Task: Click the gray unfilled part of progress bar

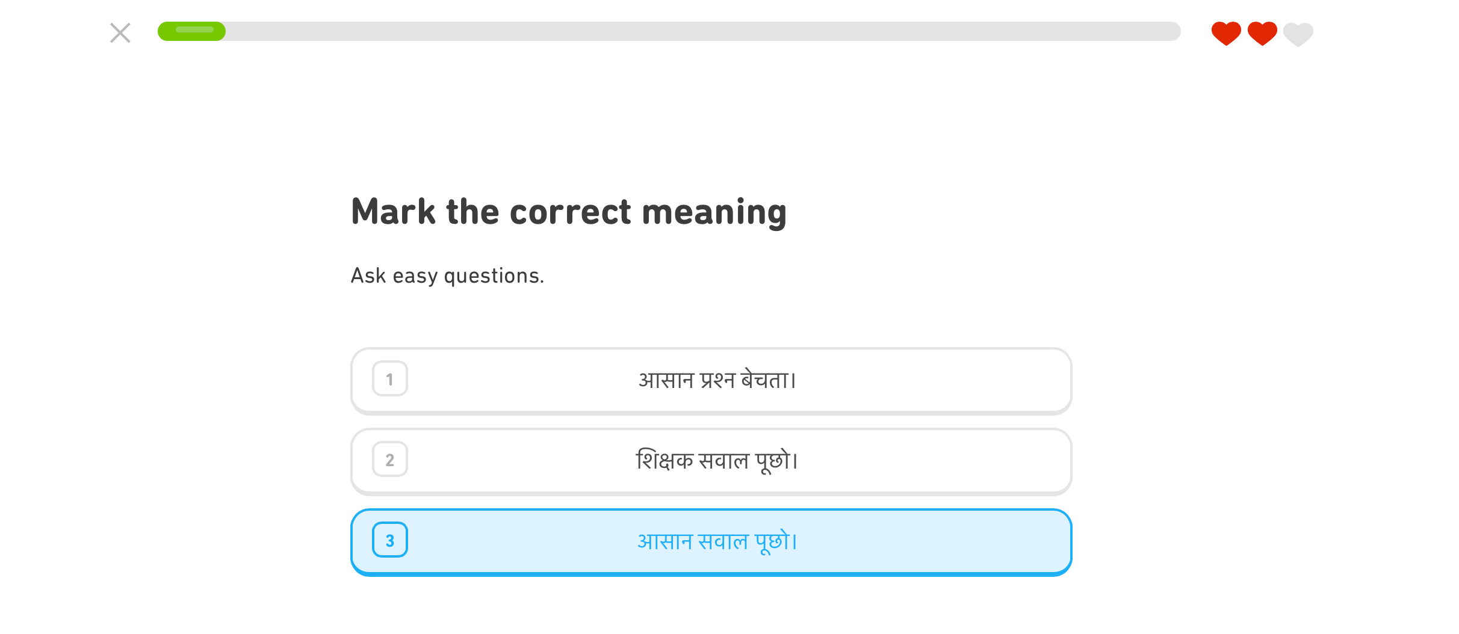Action: click(703, 31)
